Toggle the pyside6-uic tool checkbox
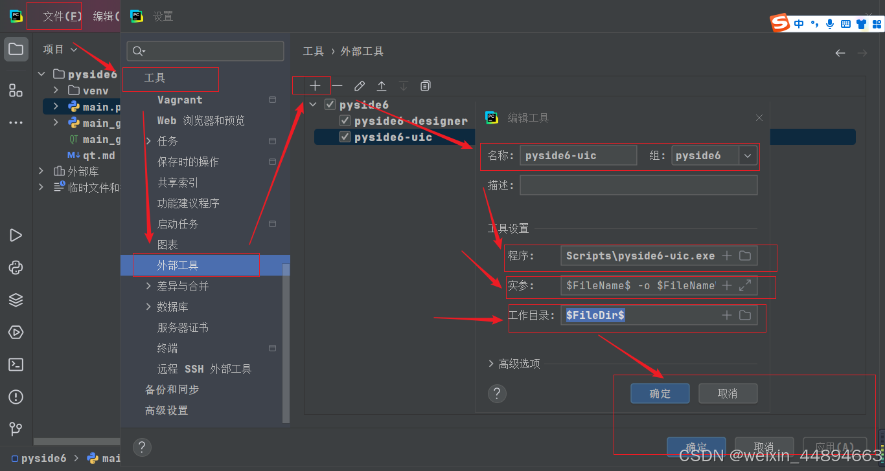885x471 pixels. point(345,137)
